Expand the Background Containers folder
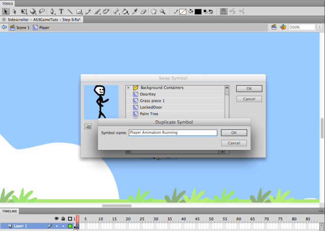 (128, 88)
